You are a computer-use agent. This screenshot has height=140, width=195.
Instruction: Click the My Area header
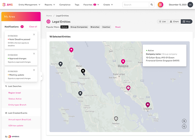(21, 17)
